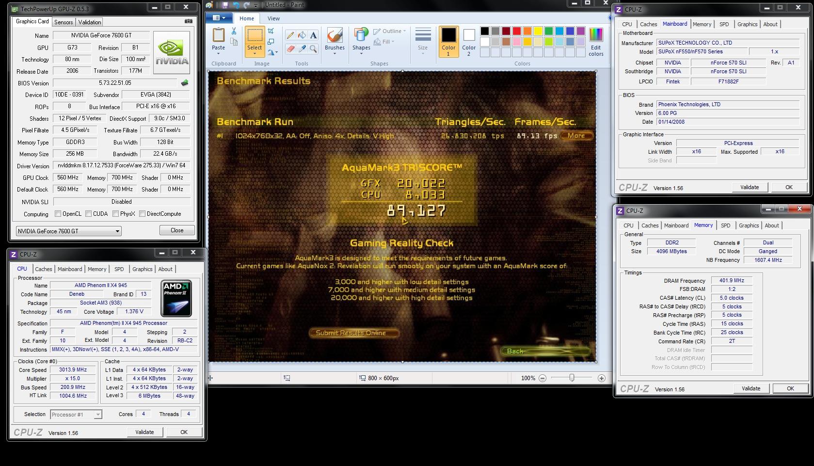Click the Close button in GPU-Z
This screenshot has width=814, height=466.
177,230
